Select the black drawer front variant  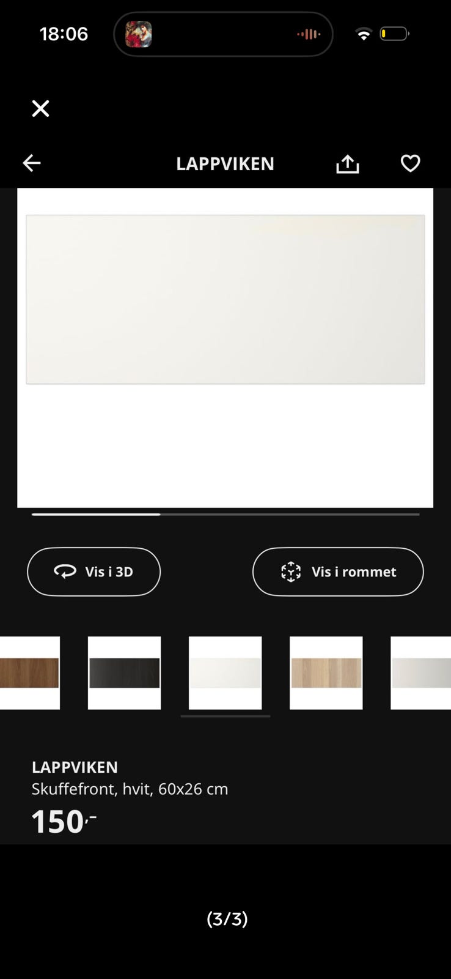coord(124,673)
